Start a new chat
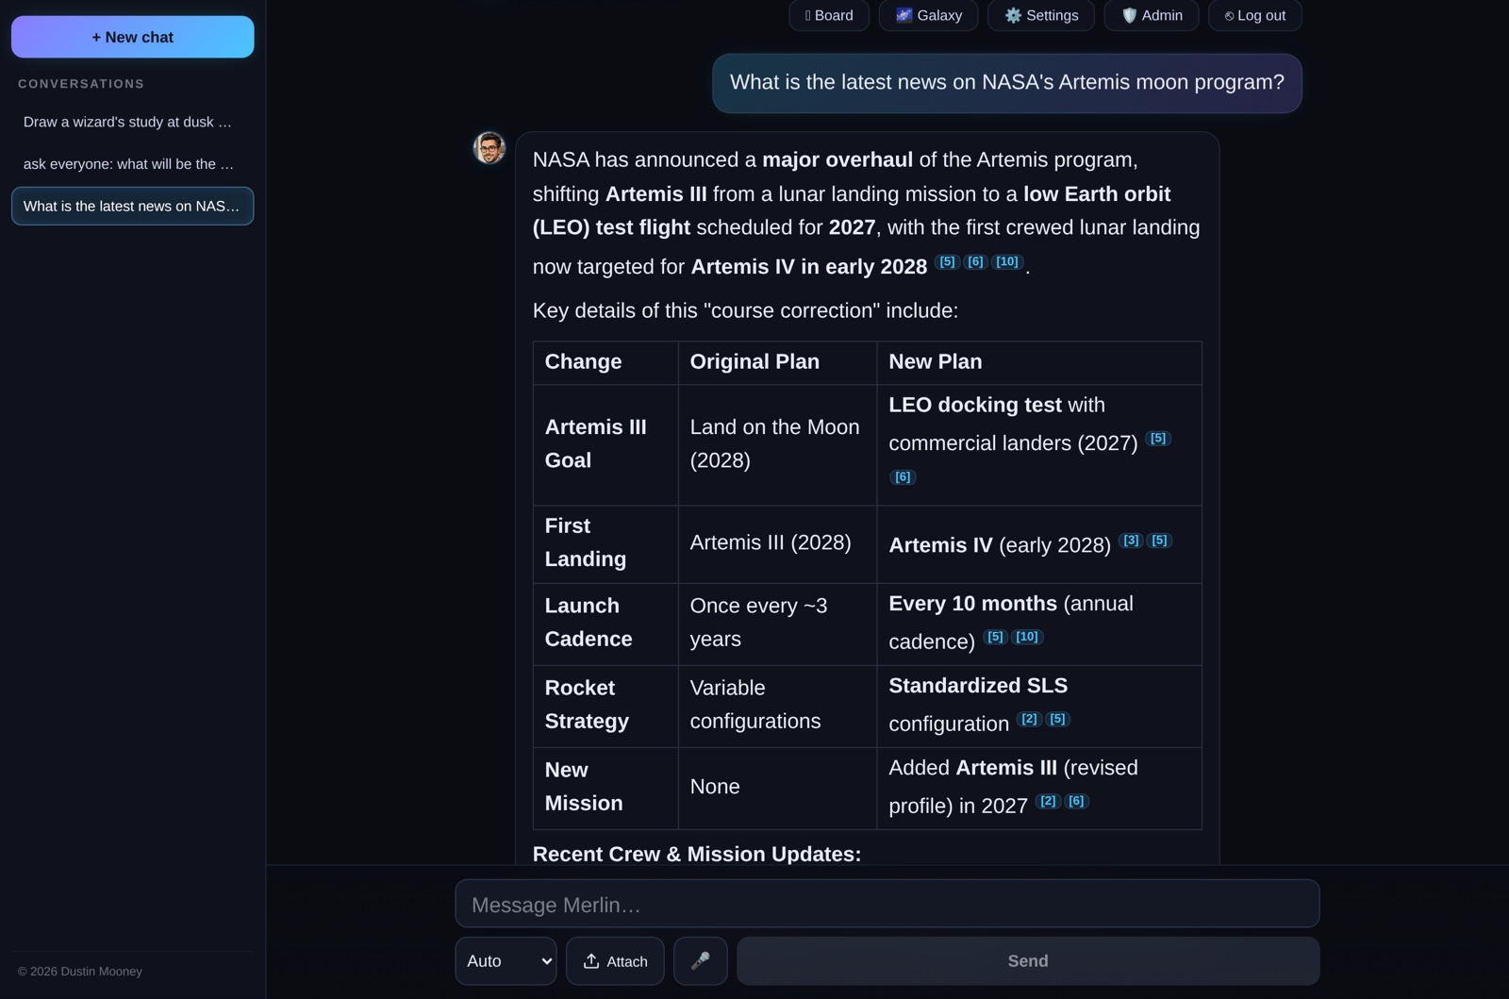The width and height of the screenshot is (1509, 999). 132,37
